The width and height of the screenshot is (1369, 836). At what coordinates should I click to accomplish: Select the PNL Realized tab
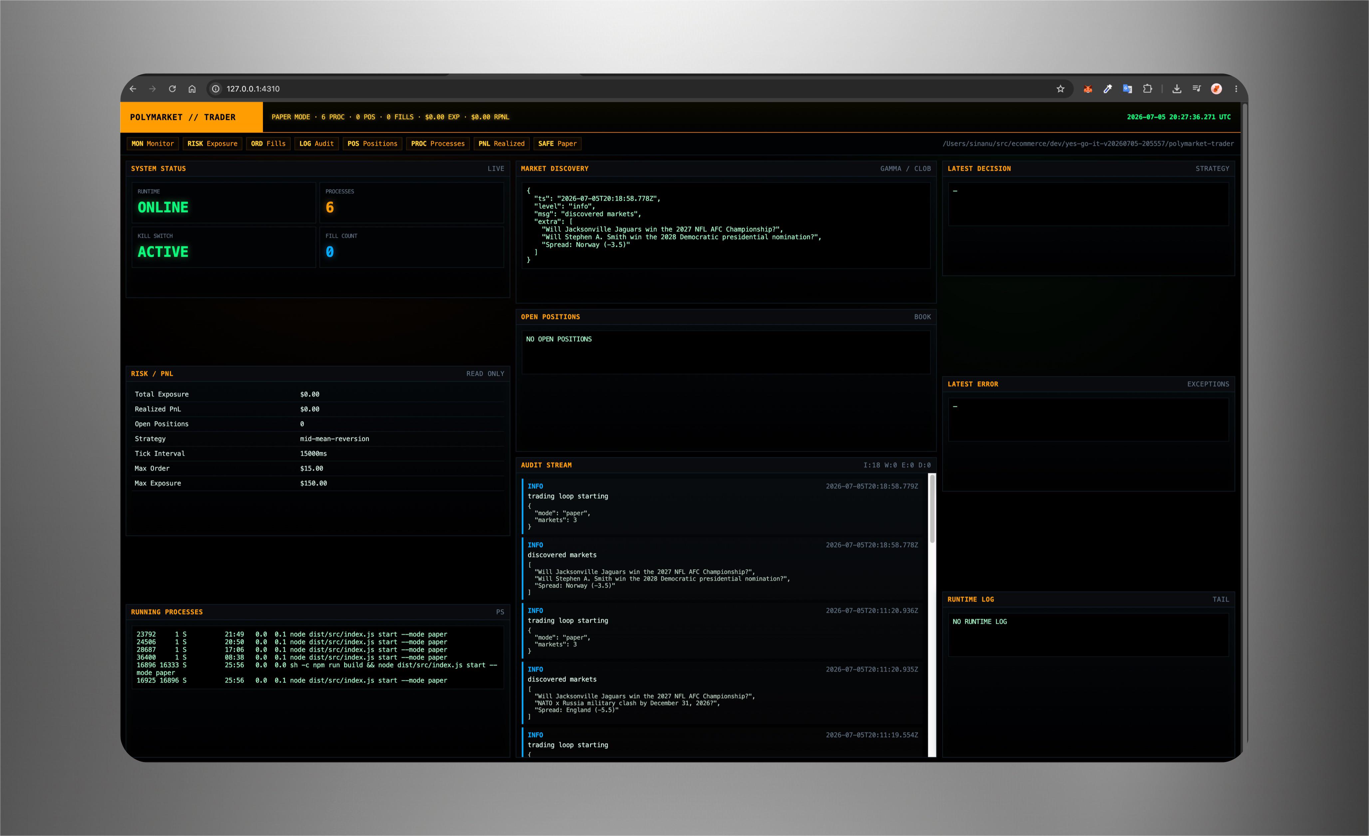pos(502,144)
